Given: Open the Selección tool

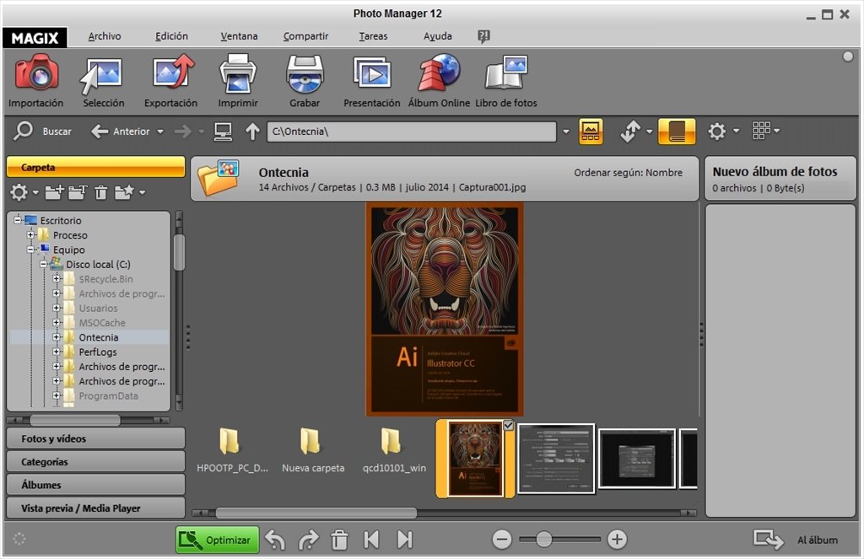Looking at the screenshot, I should (103, 80).
